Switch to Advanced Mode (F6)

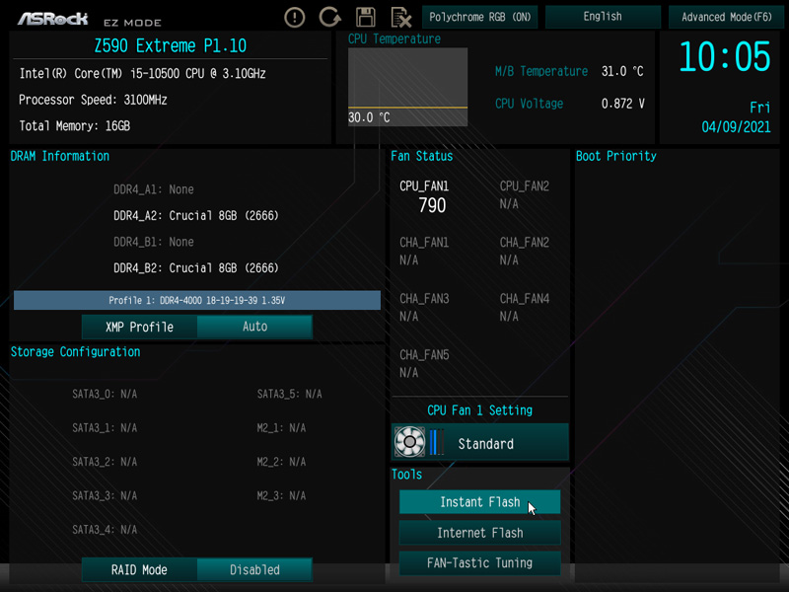(x=726, y=17)
